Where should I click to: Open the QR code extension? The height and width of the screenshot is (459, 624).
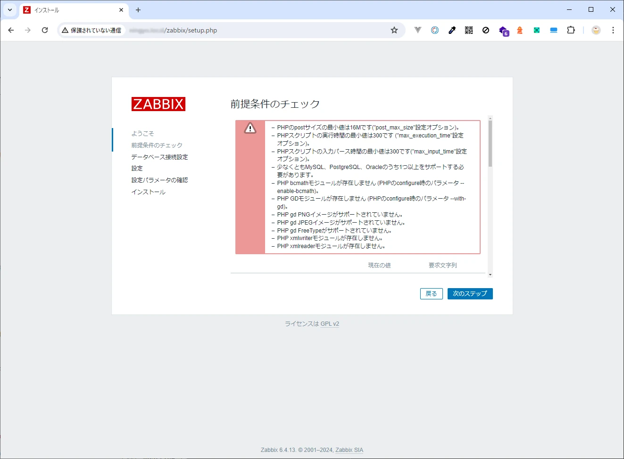pyautogui.click(x=469, y=30)
